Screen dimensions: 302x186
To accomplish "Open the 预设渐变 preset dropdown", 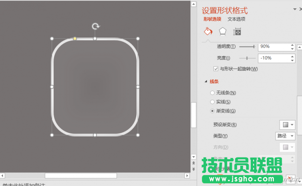I will [x=287, y=125].
